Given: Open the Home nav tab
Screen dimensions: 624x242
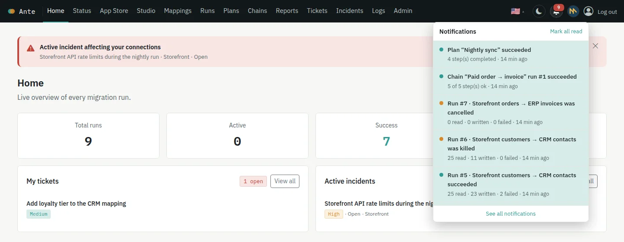Looking at the screenshot, I should click(55, 11).
